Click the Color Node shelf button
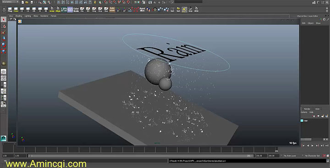Image resolution: width=330 pixels, height=168 pixels. pyautogui.click(x=76, y=10)
